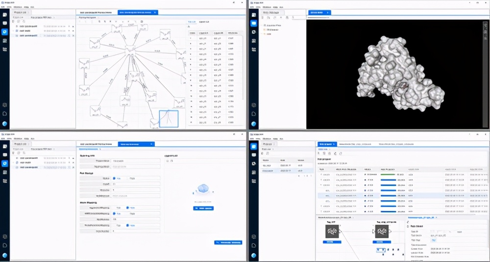Image resolution: width=490 pixels, height=262 pixels.
Task: Top-left window: select the highlighted third row in project list
Action: coord(43,36)
